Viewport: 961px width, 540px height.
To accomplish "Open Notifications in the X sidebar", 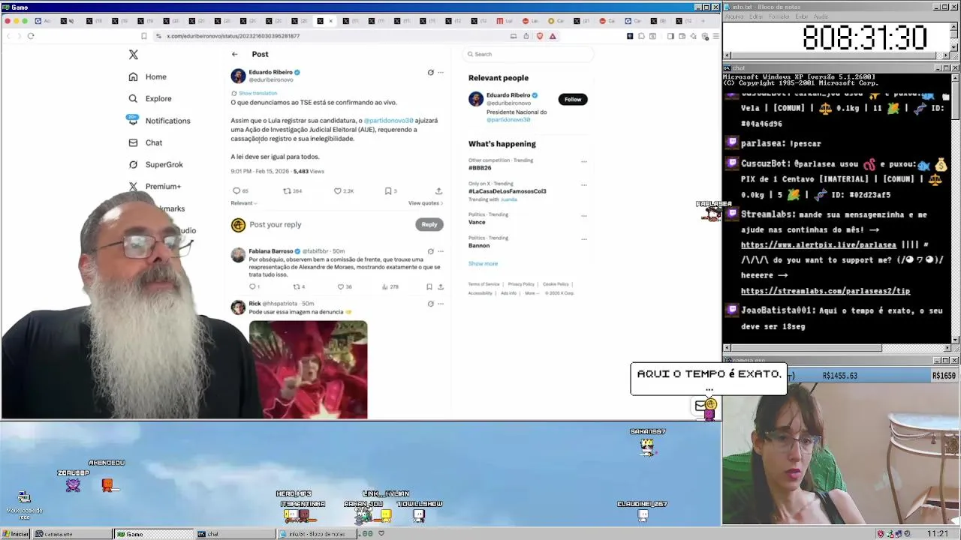I will pyautogui.click(x=158, y=121).
